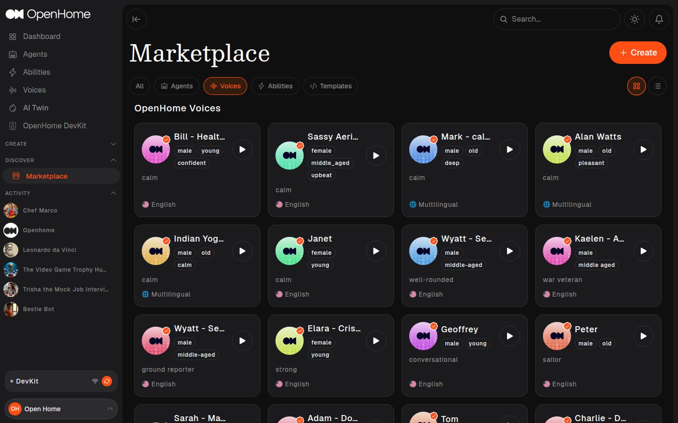This screenshot has width=678, height=423.
Task: Open Trisha the Mock Job Interviewer
Action: (x=61, y=290)
